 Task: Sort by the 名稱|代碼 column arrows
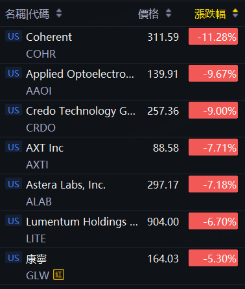pos(59,14)
